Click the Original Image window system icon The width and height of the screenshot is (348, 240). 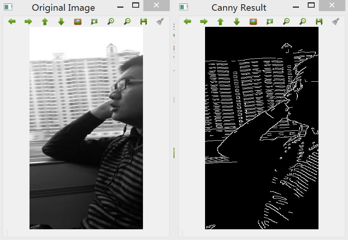point(8,7)
